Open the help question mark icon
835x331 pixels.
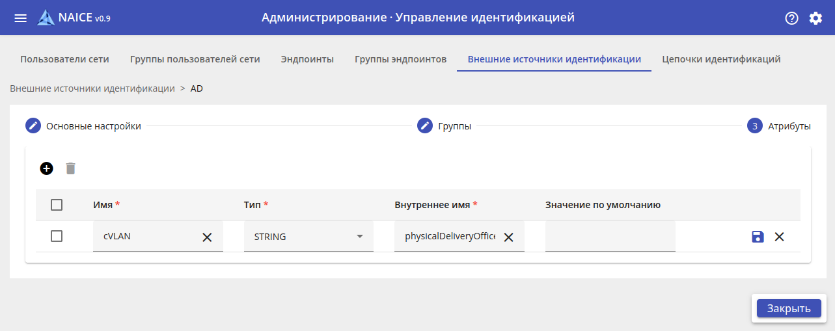click(x=791, y=18)
